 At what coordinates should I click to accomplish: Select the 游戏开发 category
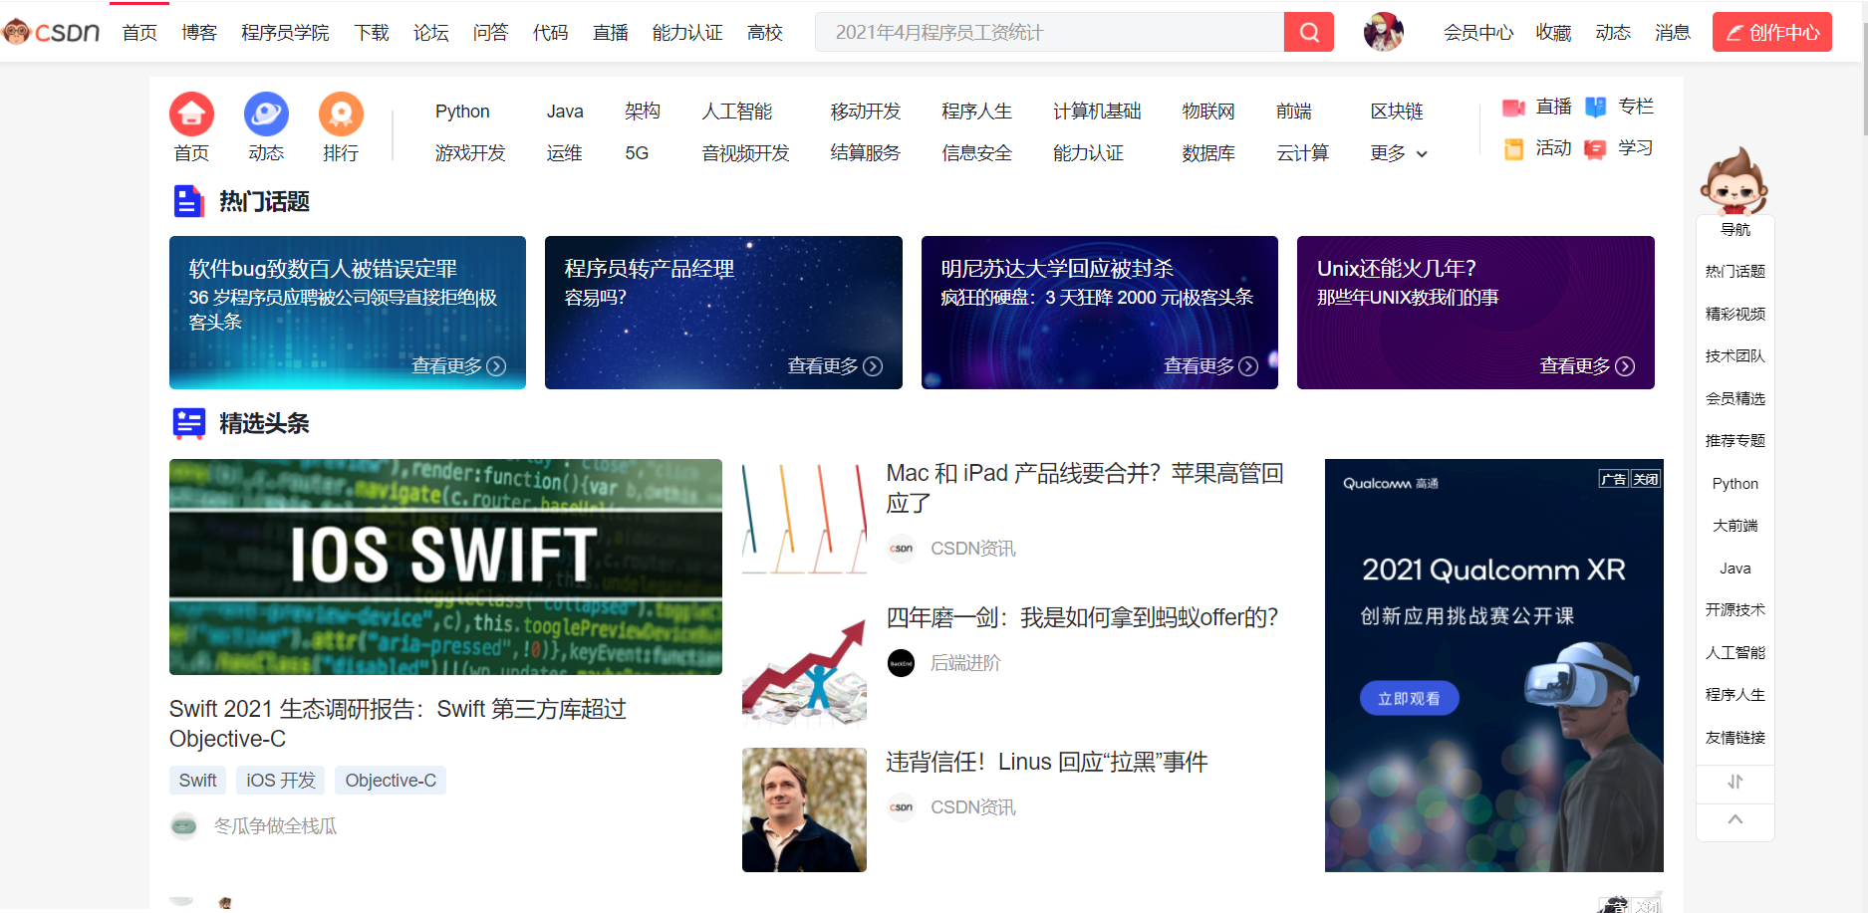point(470,153)
